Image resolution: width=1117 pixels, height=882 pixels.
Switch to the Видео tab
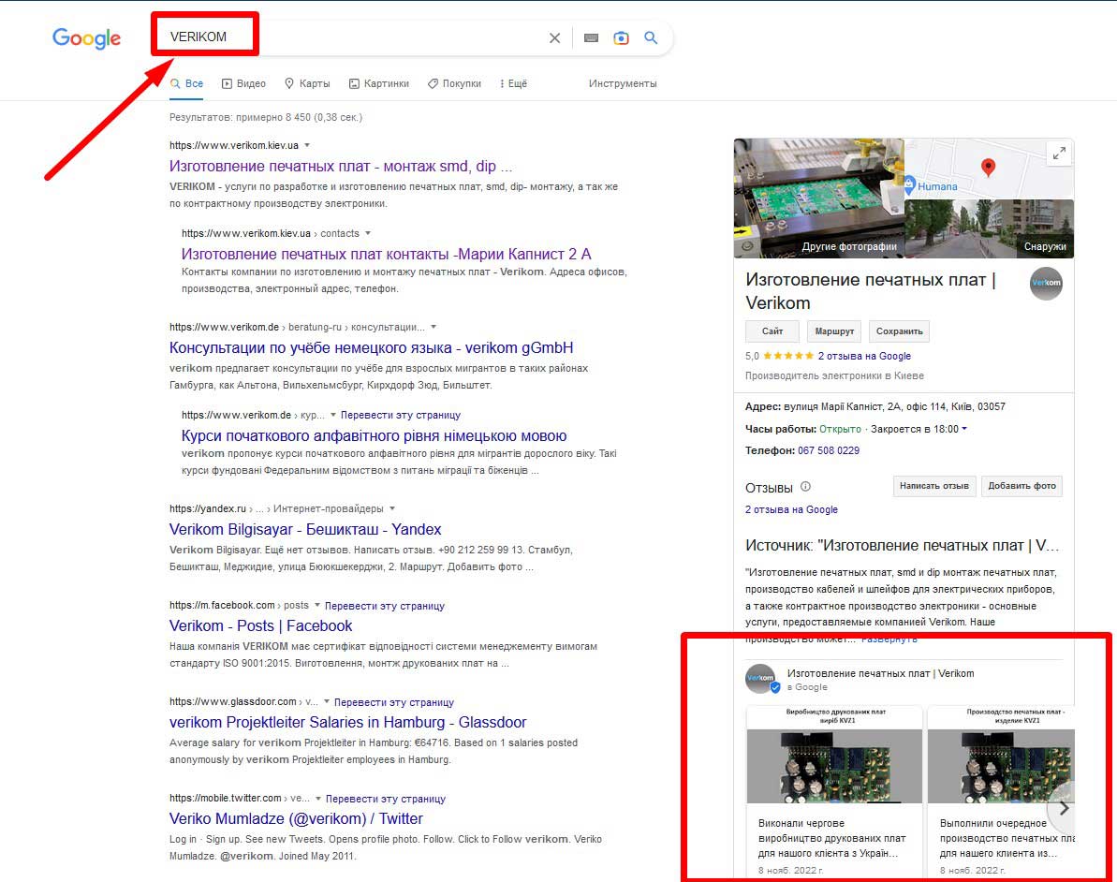point(243,83)
